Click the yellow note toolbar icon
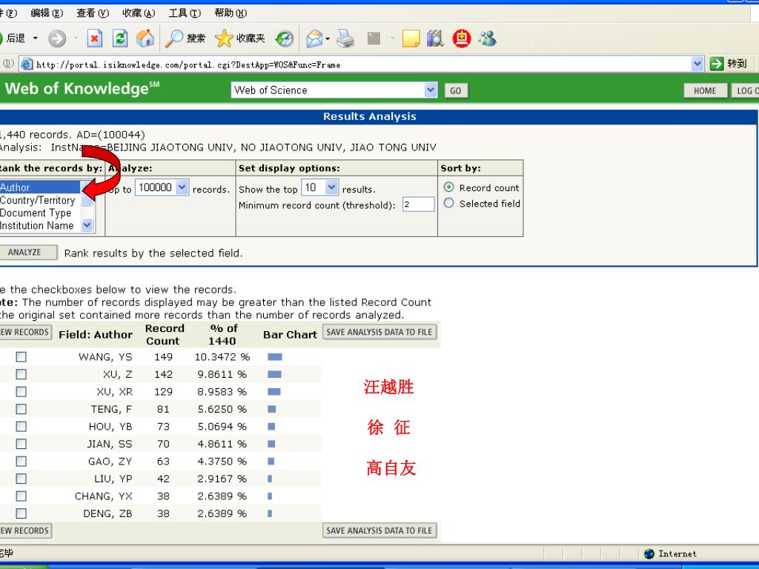 (x=411, y=39)
